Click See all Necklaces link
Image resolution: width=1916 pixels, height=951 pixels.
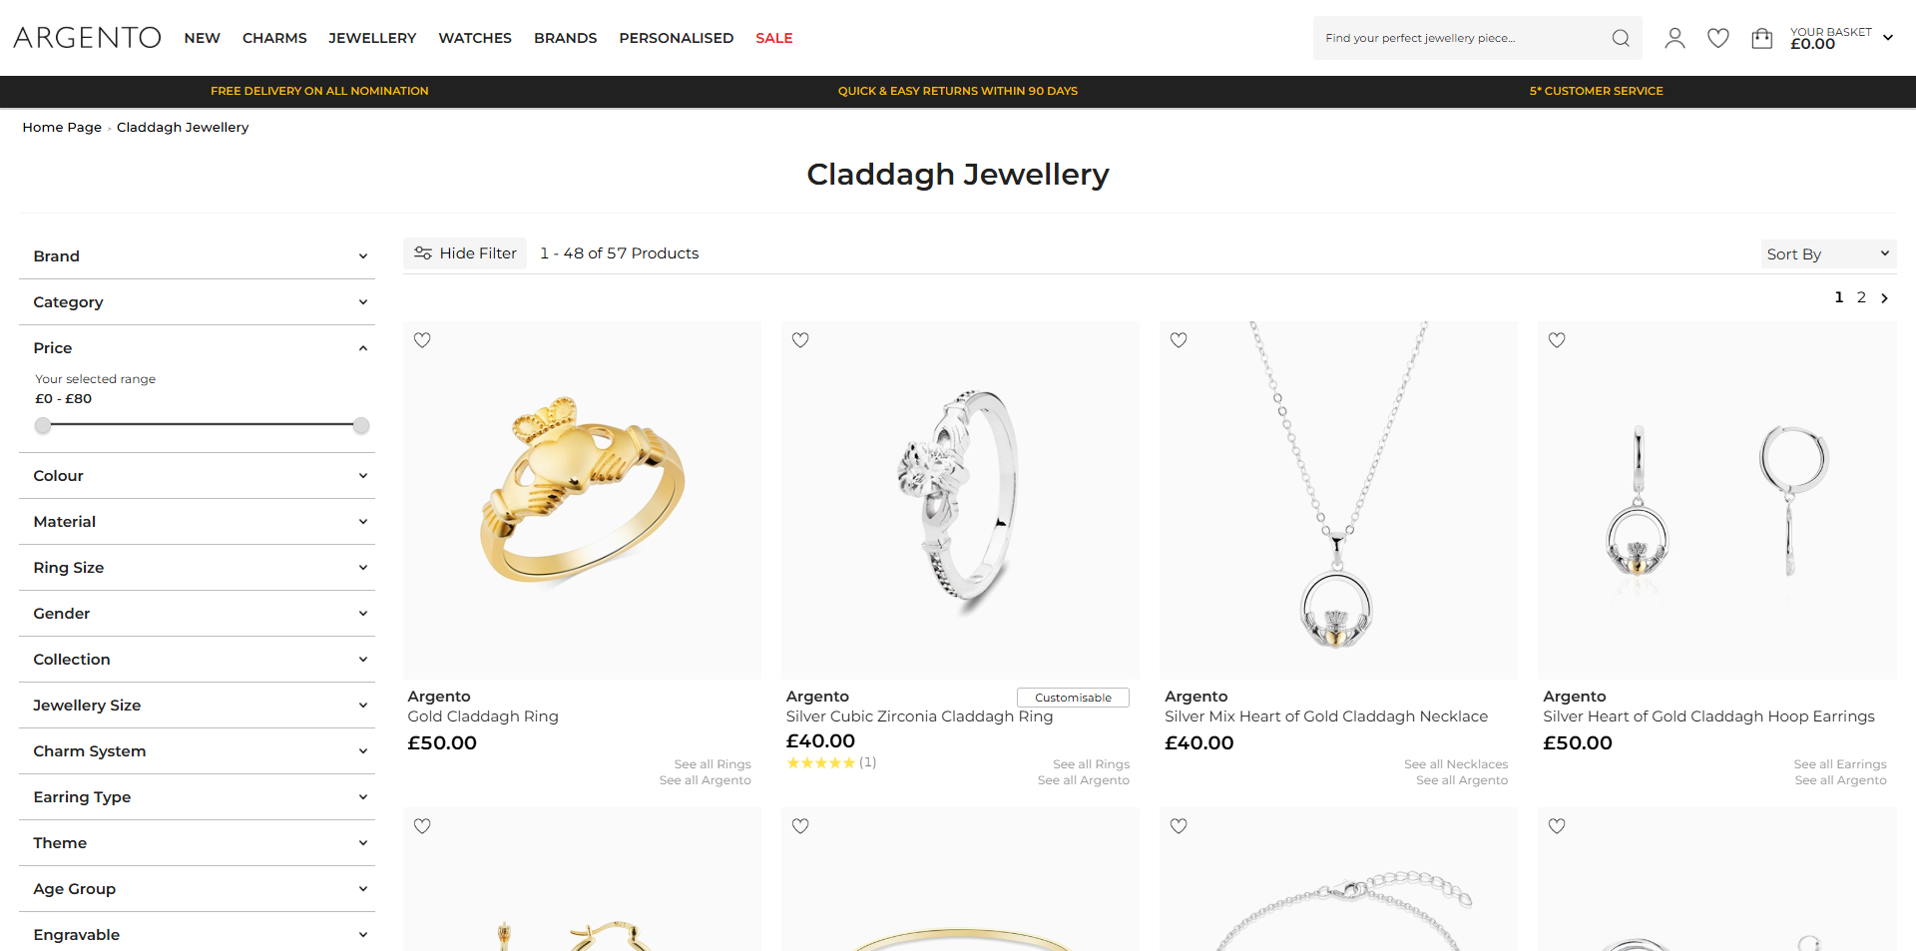coord(1456,764)
